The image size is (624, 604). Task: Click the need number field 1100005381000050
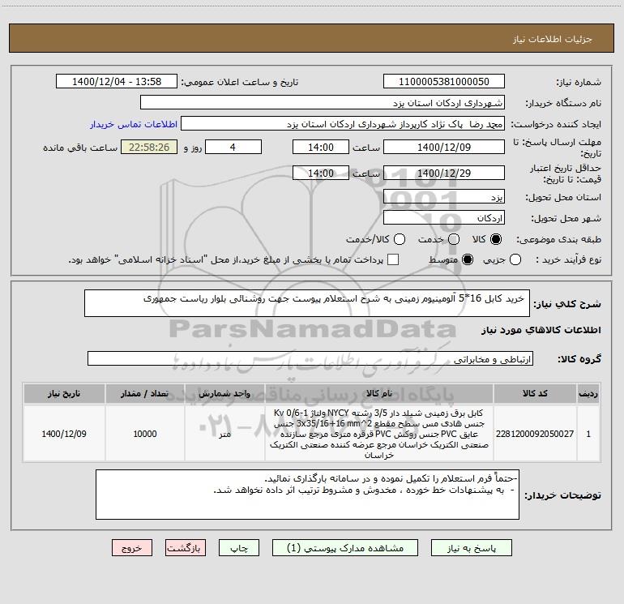click(444, 81)
